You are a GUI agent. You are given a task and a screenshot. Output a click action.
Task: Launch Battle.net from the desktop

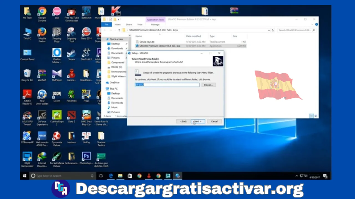(86, 13)
